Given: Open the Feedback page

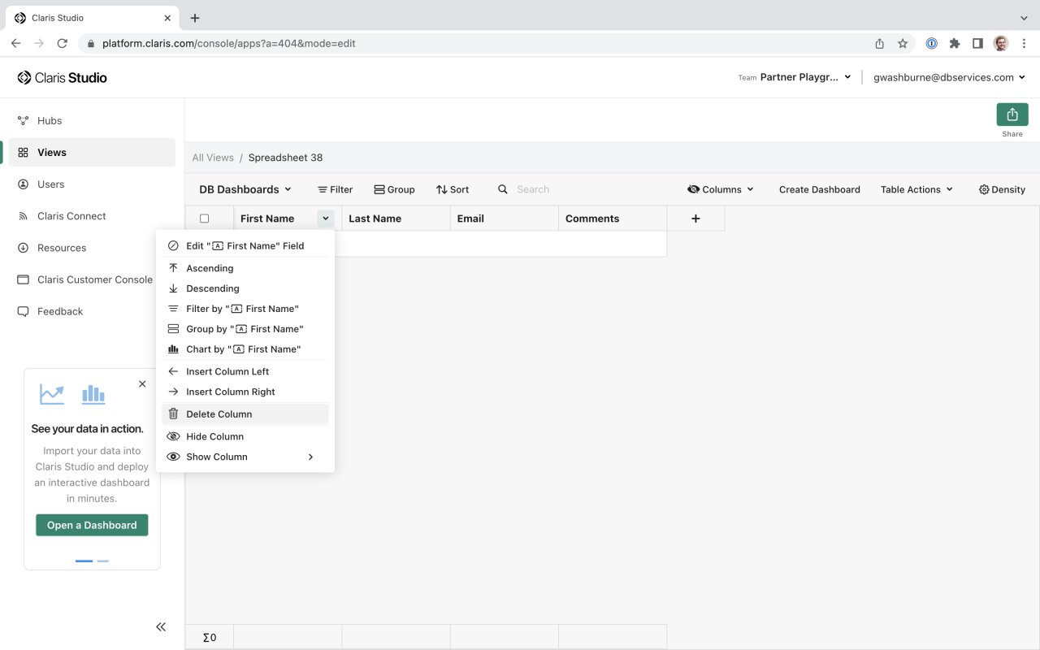Looking at the screenshot, I should [x=92, y=311].
